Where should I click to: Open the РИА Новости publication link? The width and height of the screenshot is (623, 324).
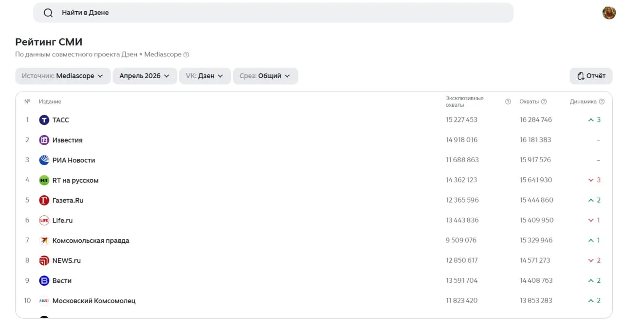point(74,160)
